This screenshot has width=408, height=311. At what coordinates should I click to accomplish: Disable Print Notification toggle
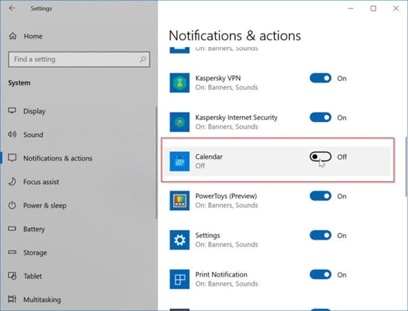pyautogui.click(x=321, y=274)
